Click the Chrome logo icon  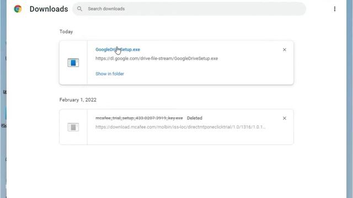tap(18, 9)
